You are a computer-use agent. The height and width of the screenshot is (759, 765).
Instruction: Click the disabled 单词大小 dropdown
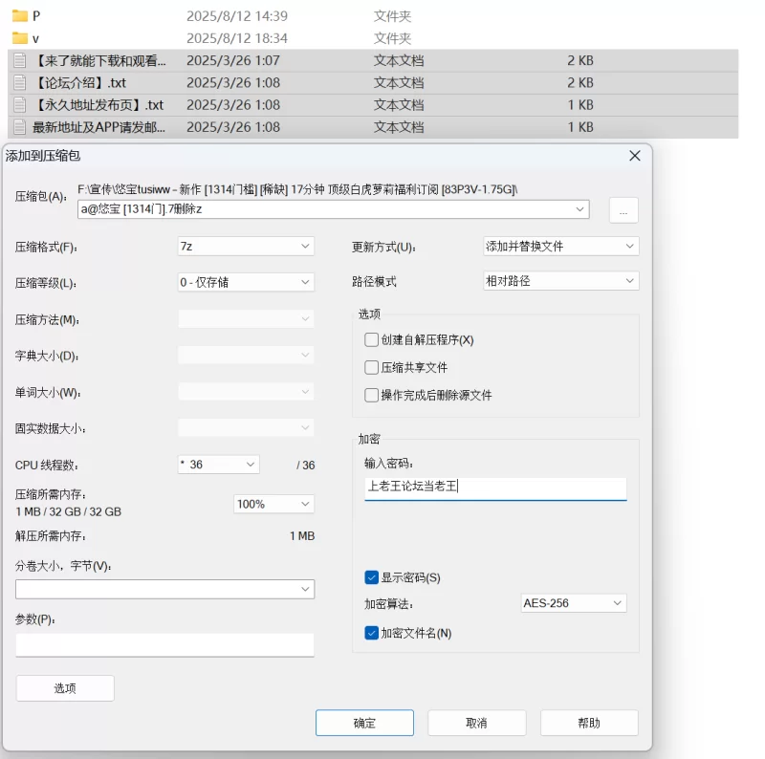click(x=246, y=392)
